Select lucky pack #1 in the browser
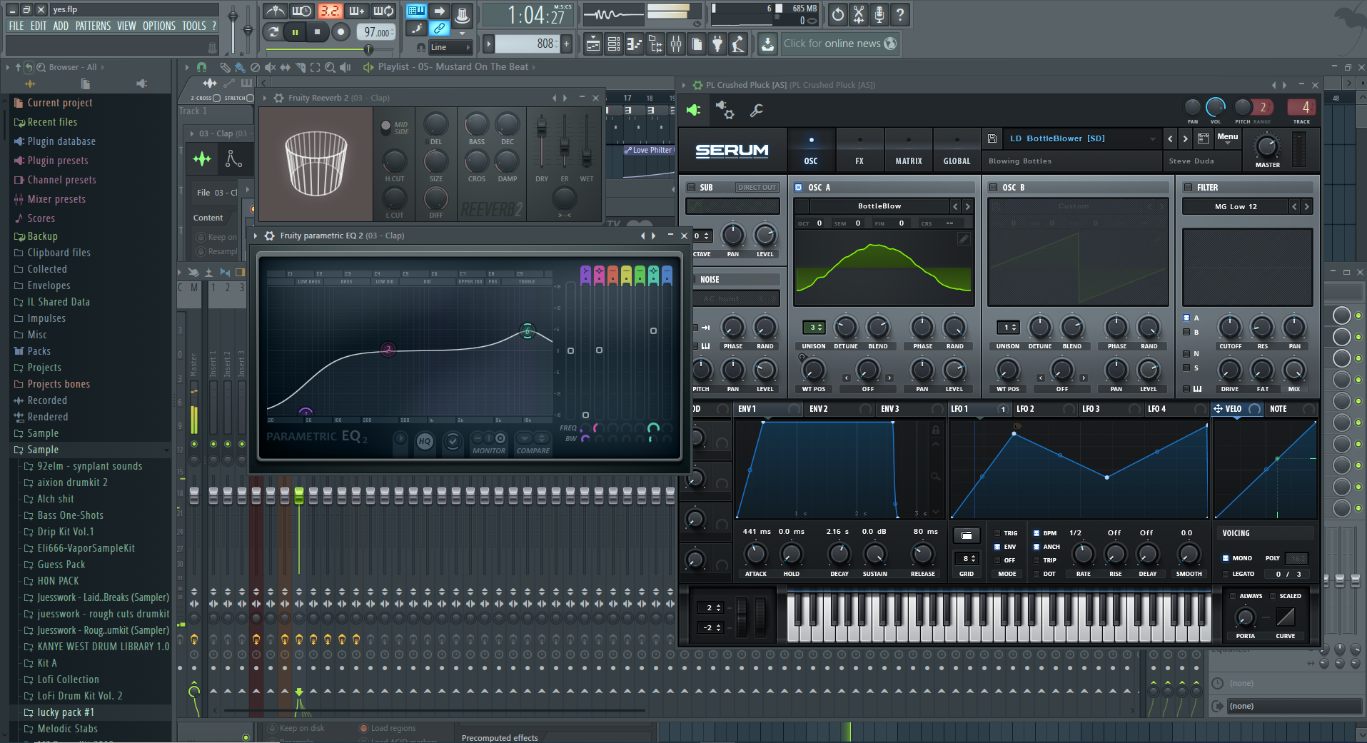 66,712
